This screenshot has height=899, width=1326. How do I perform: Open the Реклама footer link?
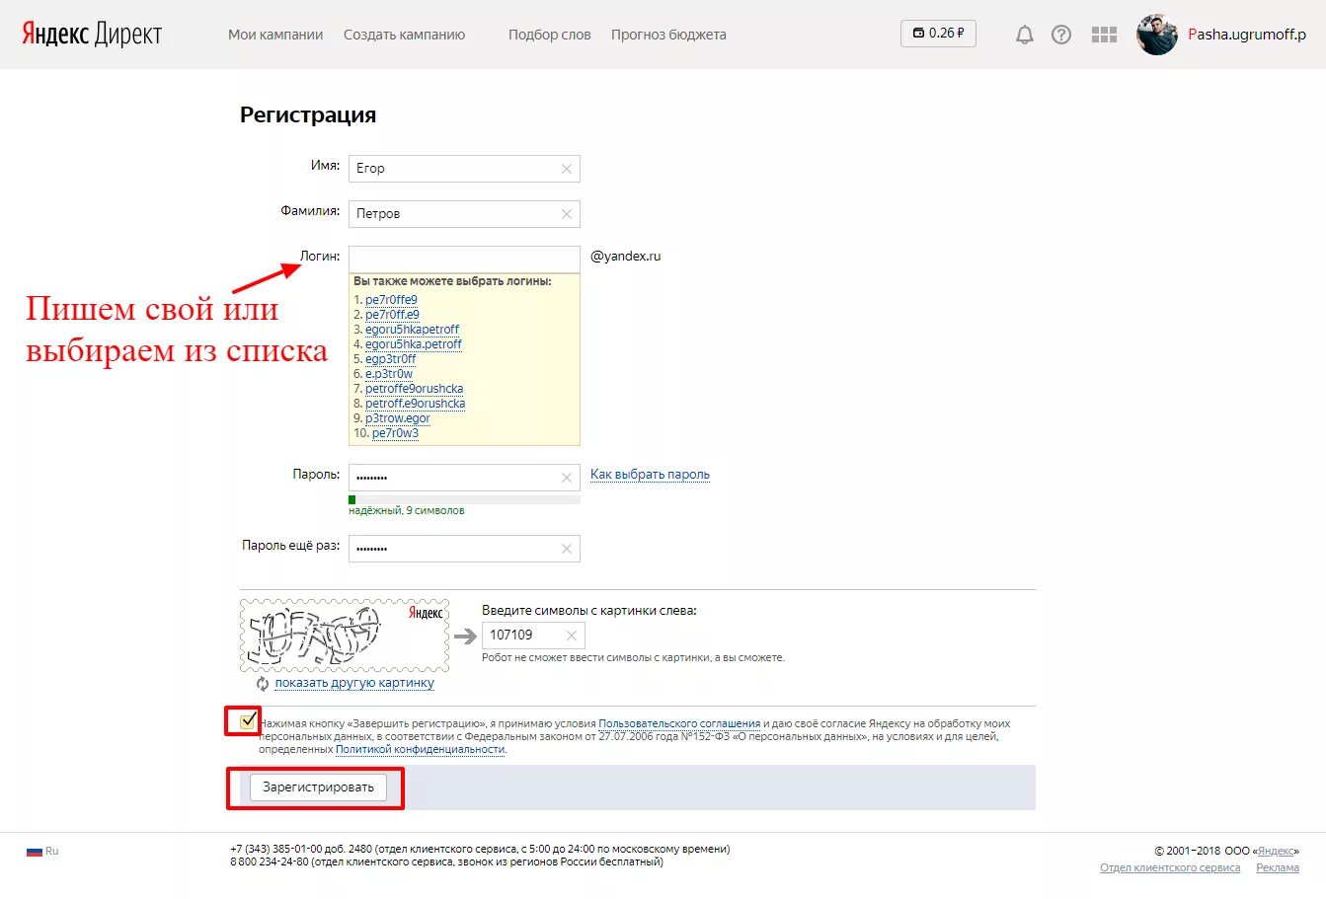click(1278, 868)
